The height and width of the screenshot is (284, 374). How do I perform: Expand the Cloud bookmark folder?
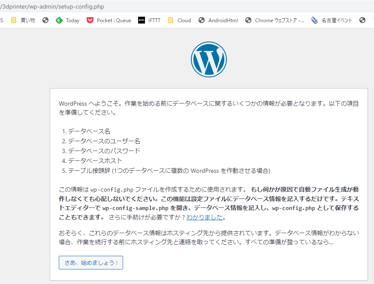(179, 21)
